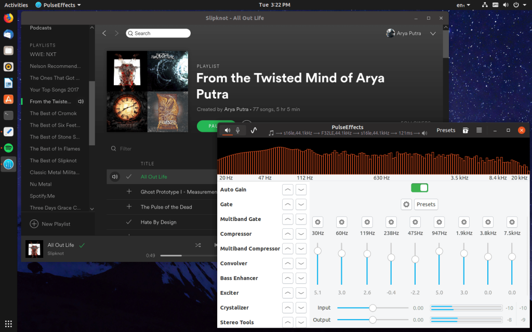
Task: Switch to PulseEffects microphone input effects
Action: click(x=238, y=130)
